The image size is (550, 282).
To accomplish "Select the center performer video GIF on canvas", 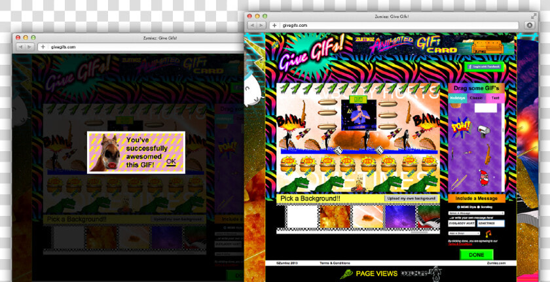I will pos(359,115).
